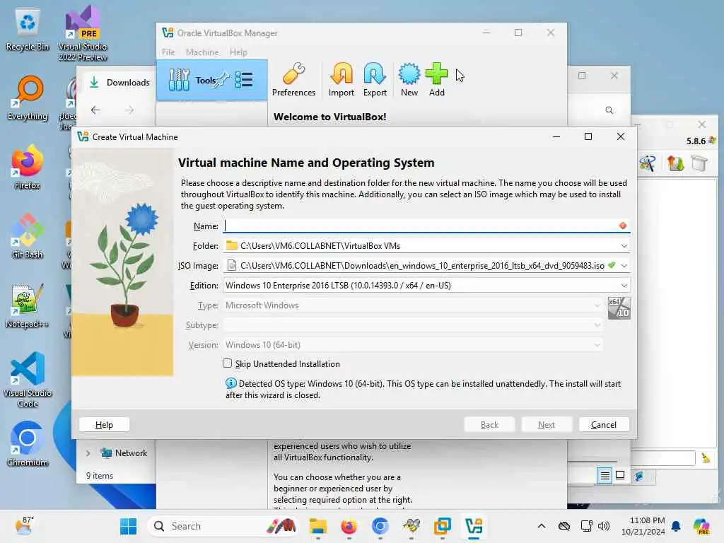This screenshot has height=543, width=724.
Task: Click the name field red error indicator
Action: [x=623, y=226]
